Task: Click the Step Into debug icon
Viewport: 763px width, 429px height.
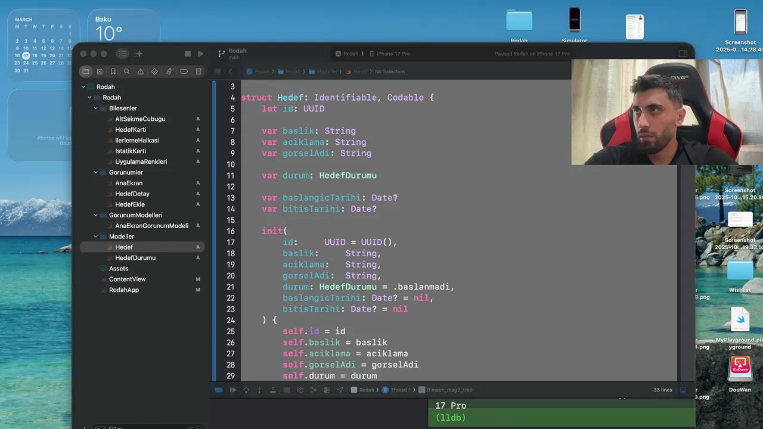Action: [259, 390]
